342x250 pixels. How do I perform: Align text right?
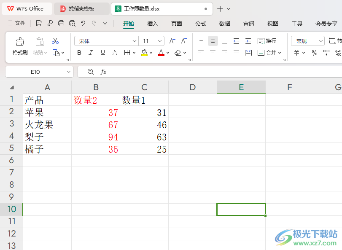point(224,53)
